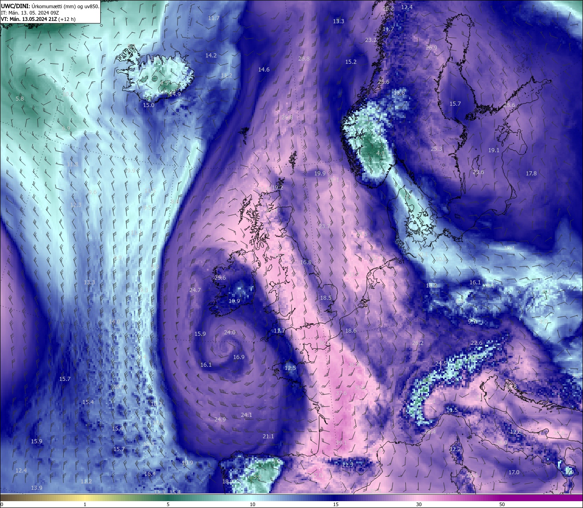Click the 14.6 map value
This screenshot has height=508, width=583.
[x=264, y=70]
